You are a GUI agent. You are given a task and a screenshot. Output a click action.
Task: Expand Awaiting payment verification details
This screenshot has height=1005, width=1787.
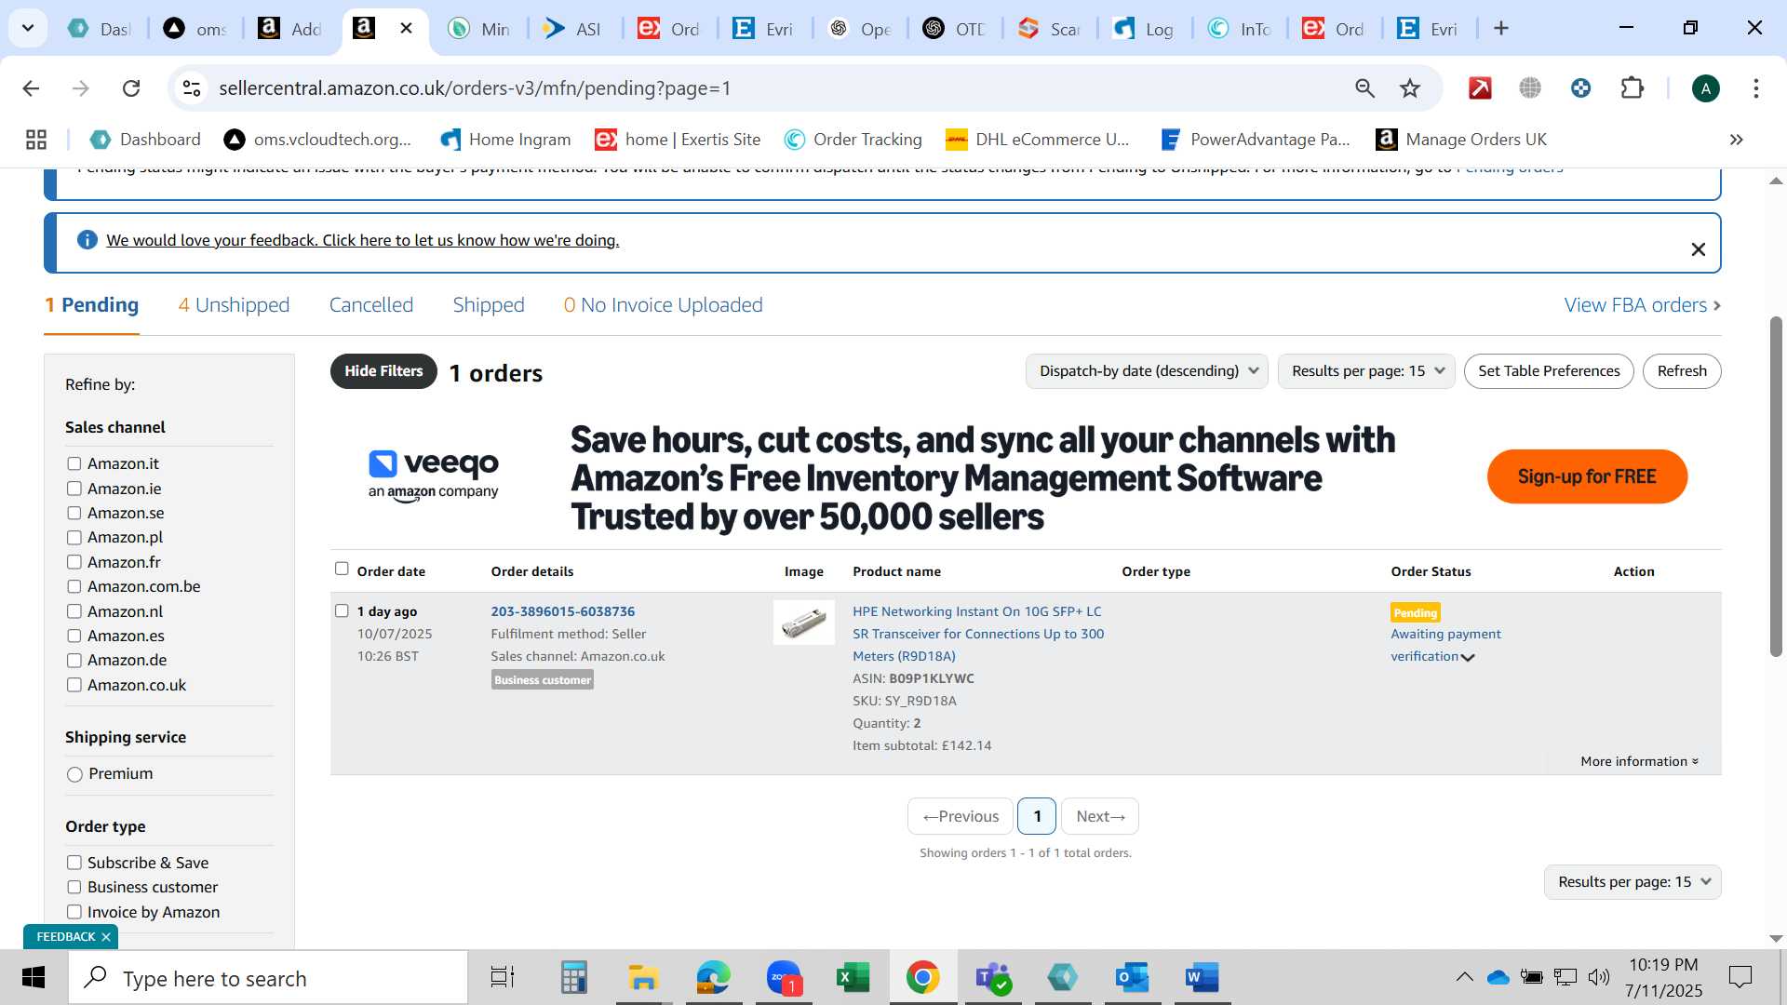[x=1468, y=658]
